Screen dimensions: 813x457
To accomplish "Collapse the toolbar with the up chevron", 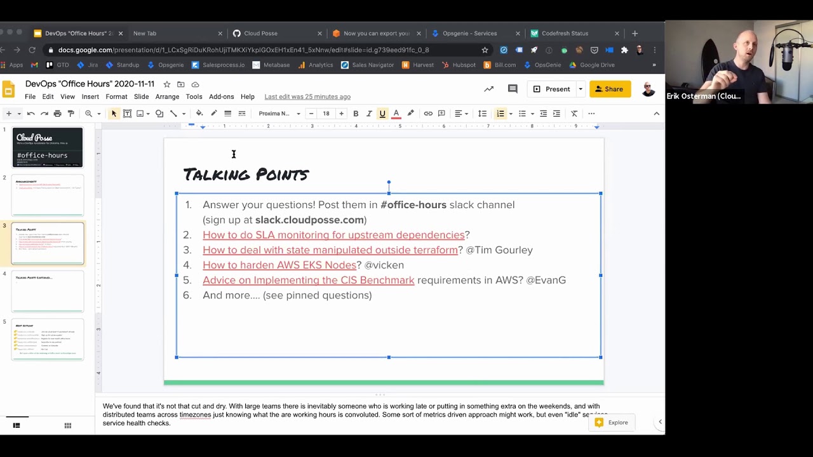I will [x=656, y=114].
